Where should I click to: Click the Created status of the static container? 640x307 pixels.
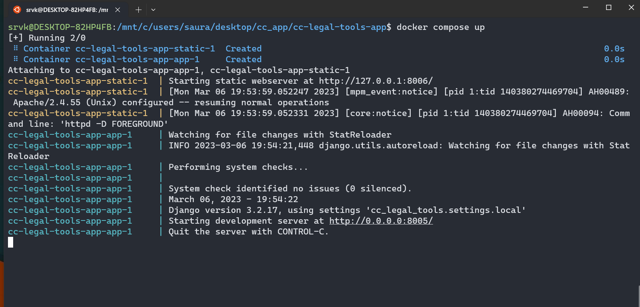(x=243, y=48)
